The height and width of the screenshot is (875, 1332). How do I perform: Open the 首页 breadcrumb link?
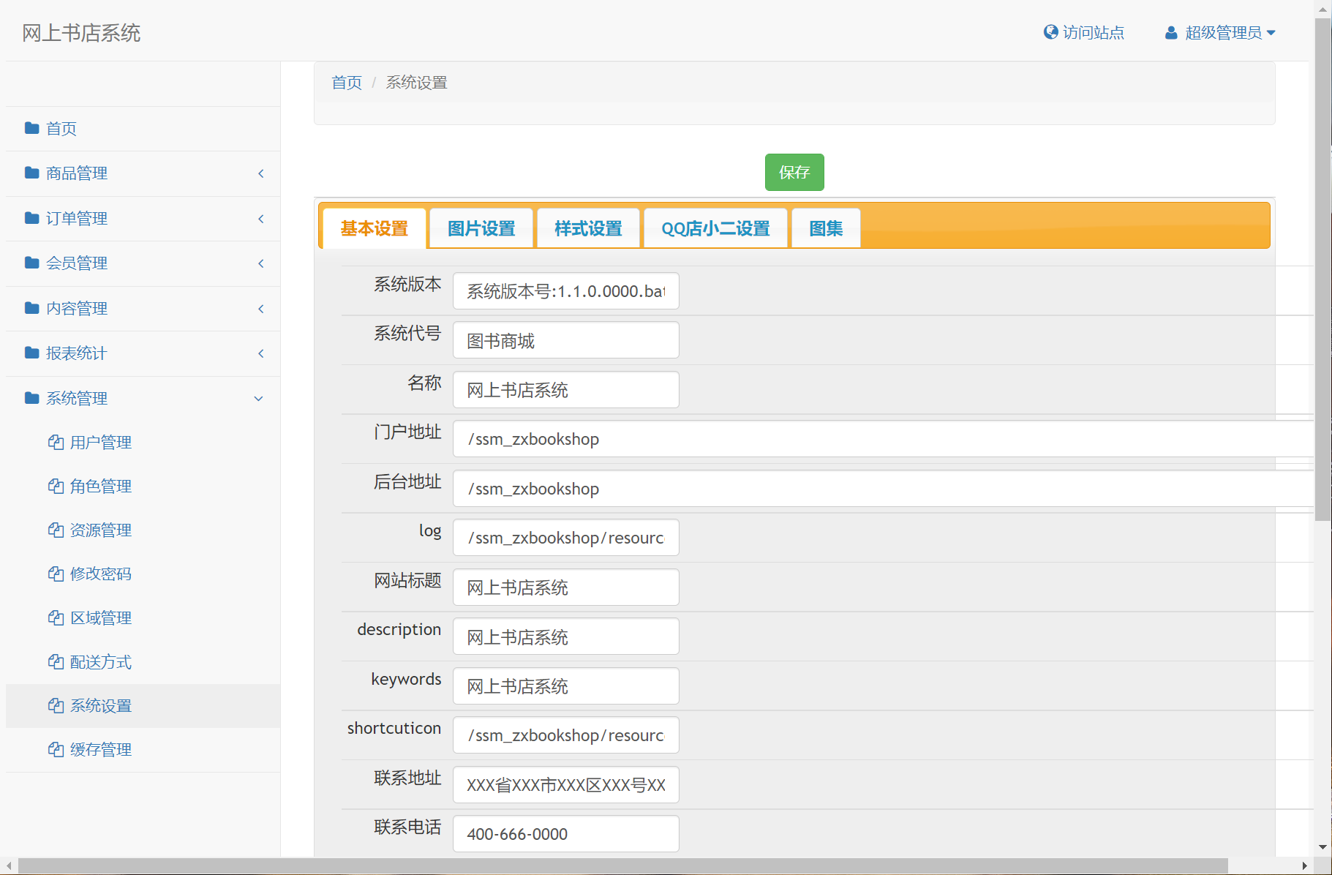[346, 82]
